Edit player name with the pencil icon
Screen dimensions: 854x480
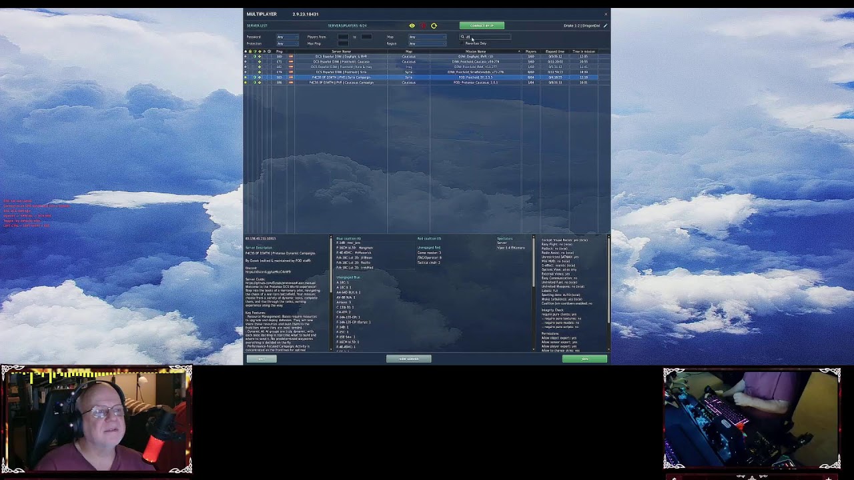coord(605,25)
